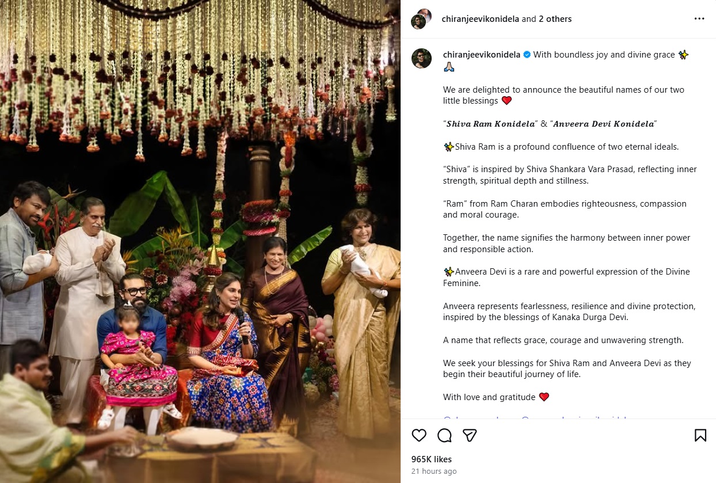This screenshot has height=483, width=716.
Task: Like the post with the heart icon
Action: click(x=419, y=435)
